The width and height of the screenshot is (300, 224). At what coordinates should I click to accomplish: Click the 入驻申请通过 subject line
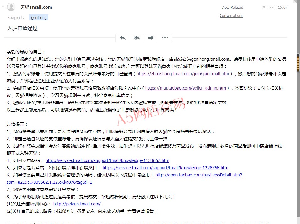[x=22, y=28]
